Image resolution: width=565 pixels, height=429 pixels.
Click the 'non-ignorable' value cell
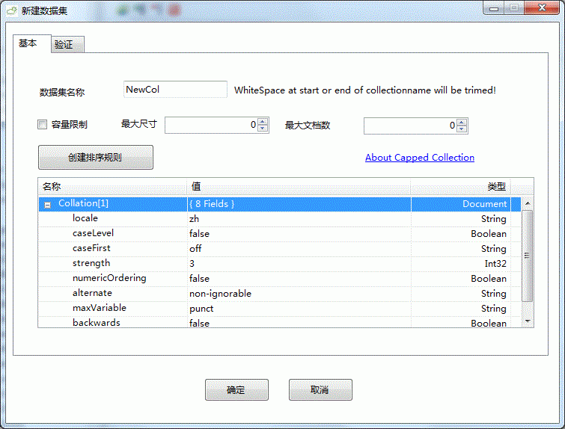[299, 293]
